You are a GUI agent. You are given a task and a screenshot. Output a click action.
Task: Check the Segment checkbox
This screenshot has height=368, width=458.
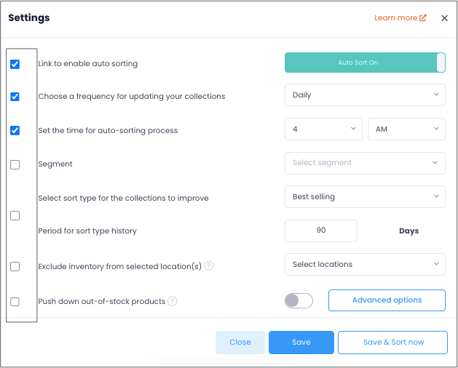[x=15, y=164]
